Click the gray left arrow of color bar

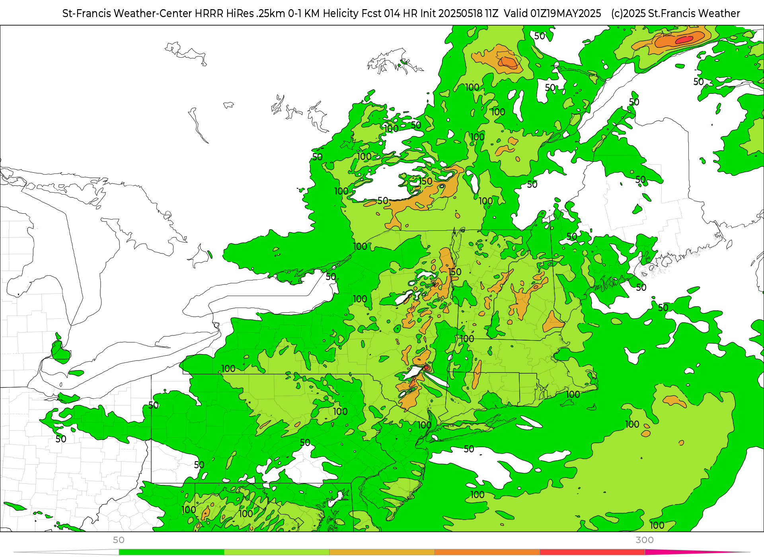(x=66, y=552)
